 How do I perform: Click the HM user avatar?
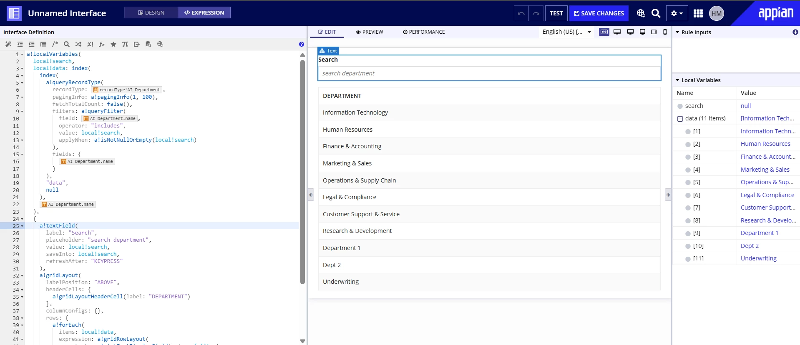(x=717, y=13)
